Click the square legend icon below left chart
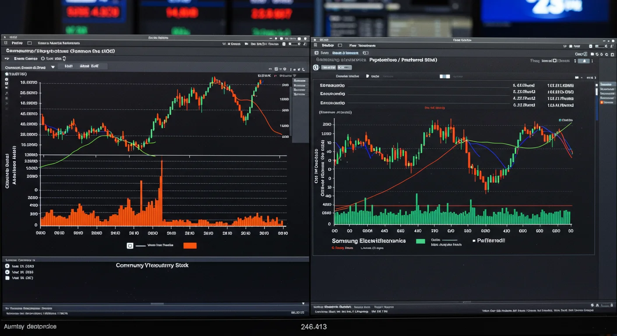617x336 pixels. point(130,246)
